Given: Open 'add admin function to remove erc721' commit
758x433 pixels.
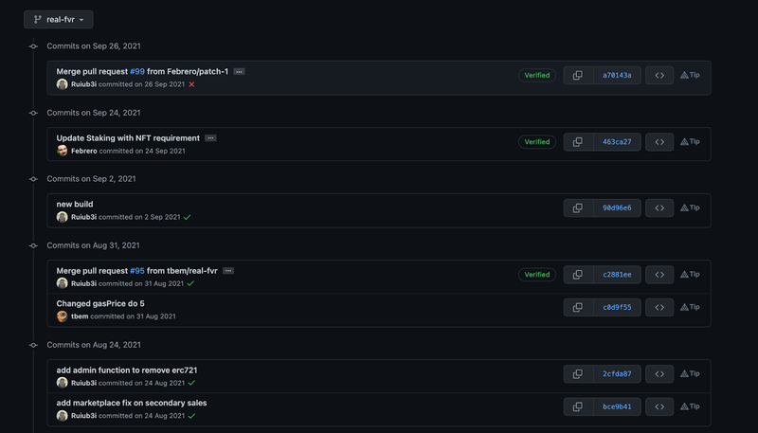Looking at the screenshot, I should [x=126, y=370].
